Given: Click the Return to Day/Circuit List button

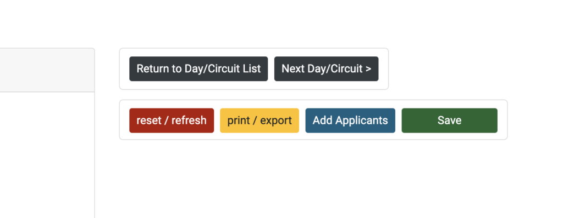Looking at the screenshot, I should coord(198,68).
